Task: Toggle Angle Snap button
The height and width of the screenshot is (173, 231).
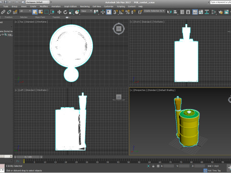Action: [121, 12]
